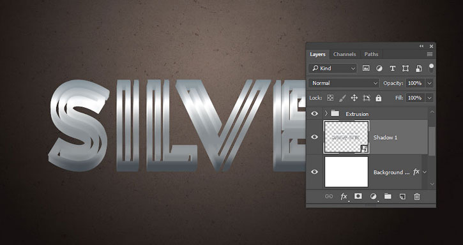The image size is (463, 245).
Task: Create a new layer
Action: [402, 197]
